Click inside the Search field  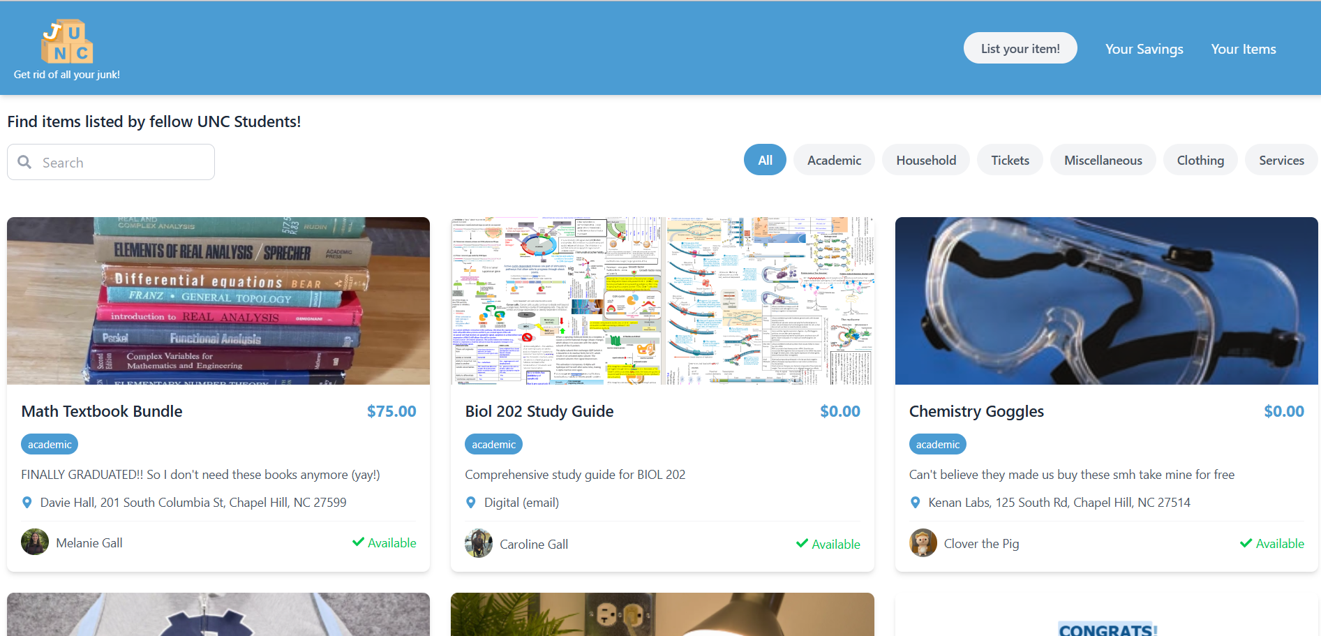coord(111,162)
